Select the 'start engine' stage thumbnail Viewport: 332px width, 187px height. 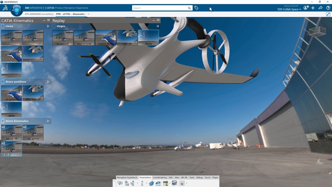[84, 37]
